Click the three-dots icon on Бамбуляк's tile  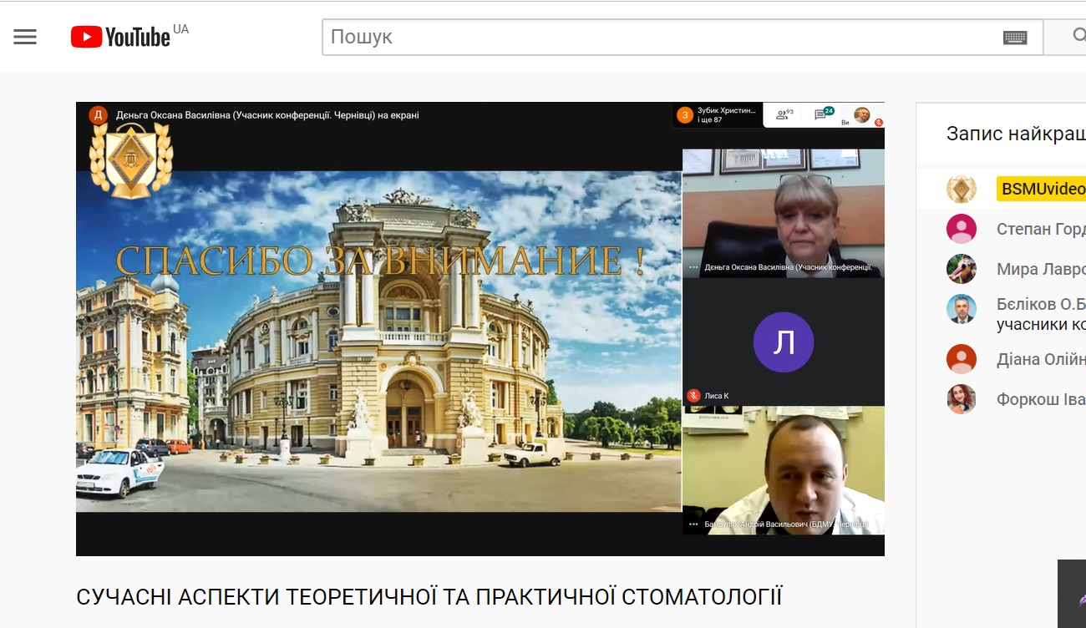(x=693, y=524)
